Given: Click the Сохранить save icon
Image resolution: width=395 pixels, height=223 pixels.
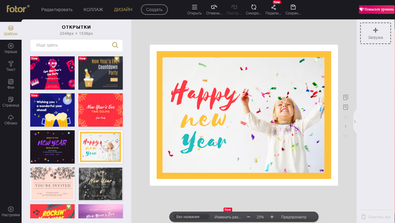Looking at the screenshot, I should coord(293,10).
